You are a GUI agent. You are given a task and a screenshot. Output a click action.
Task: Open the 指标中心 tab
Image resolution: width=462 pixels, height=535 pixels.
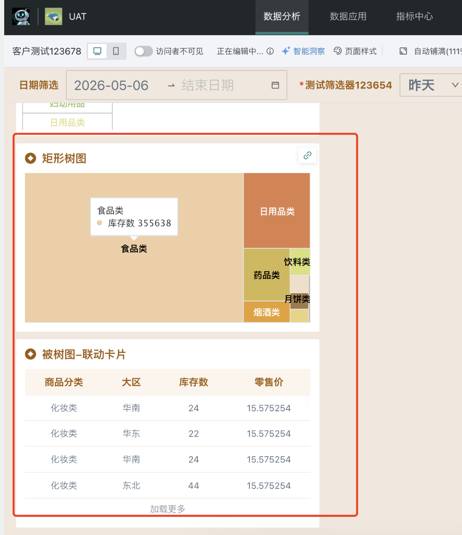tap(414, 17)
